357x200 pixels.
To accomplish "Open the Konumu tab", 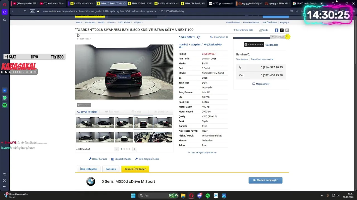I will [x=111, y=169].
